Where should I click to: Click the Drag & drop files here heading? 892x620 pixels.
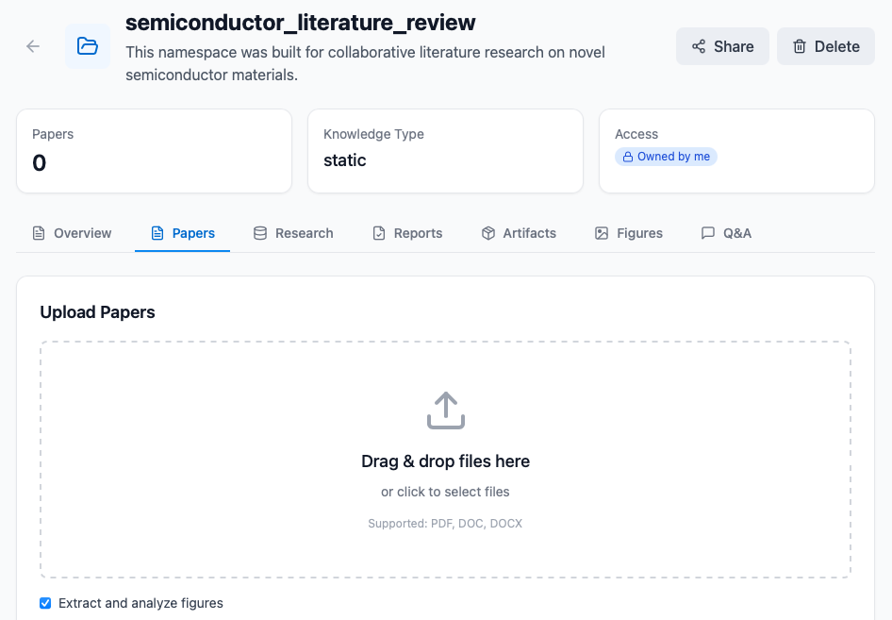[445, 461]
